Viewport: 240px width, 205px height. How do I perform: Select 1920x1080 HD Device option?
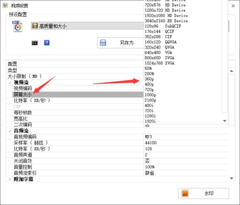(166, 16)
